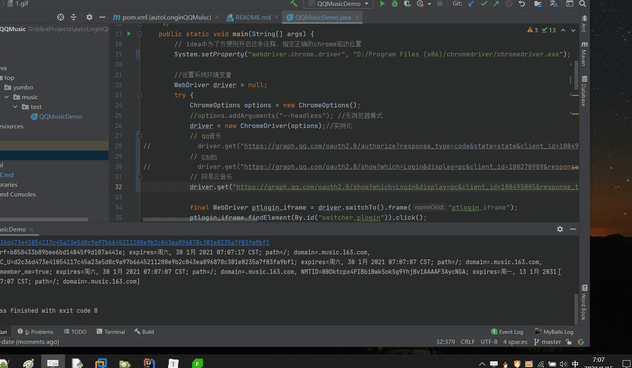This screenshot has height=368, width=632.
Task: Click the warnings count indicator showing 3
Action: [x=532, y=30]
